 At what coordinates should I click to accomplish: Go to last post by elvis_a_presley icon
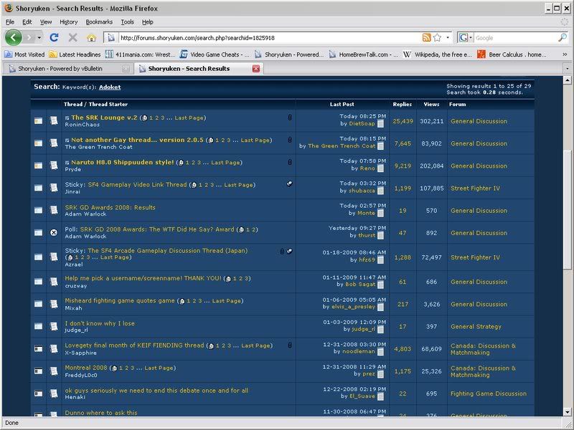point(381,307)
